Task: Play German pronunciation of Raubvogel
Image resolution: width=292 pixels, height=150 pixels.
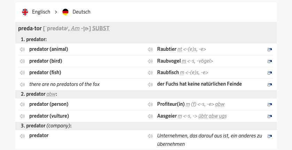Action: (150, 61)
